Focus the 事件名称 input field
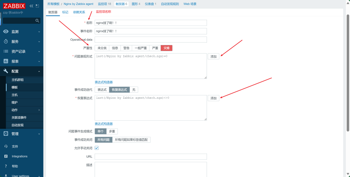The image size is (350, 177). [151, 31]
